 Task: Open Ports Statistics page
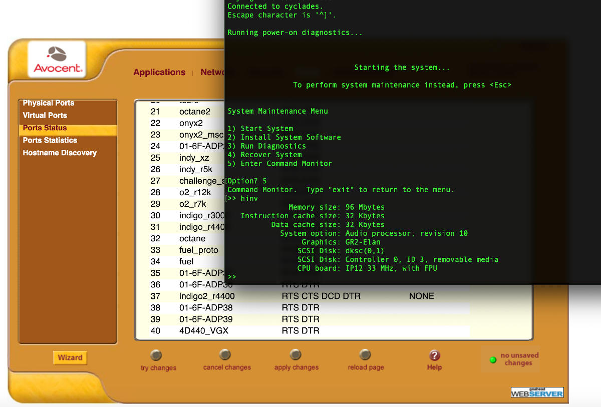pos(50,140)
